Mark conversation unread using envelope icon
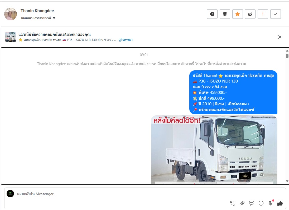The width and height of the screenshot is (289, 210). tap(250, 14)
